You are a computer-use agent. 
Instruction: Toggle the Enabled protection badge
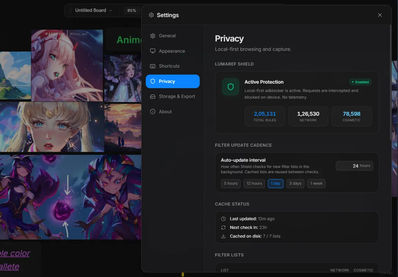360,82
